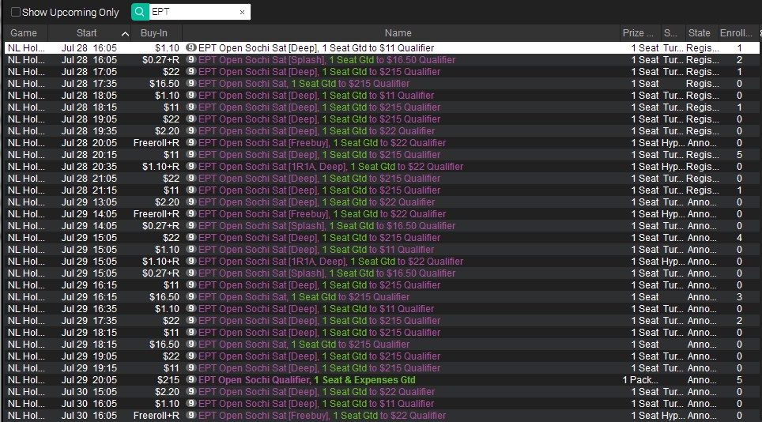Click 9-max icon in Jul 28 19:05 $22 row
The height and width of the screenshot is (422, 762).
(191, 119)
